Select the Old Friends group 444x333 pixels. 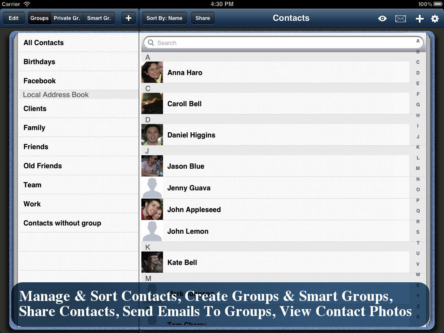(78, 166)
